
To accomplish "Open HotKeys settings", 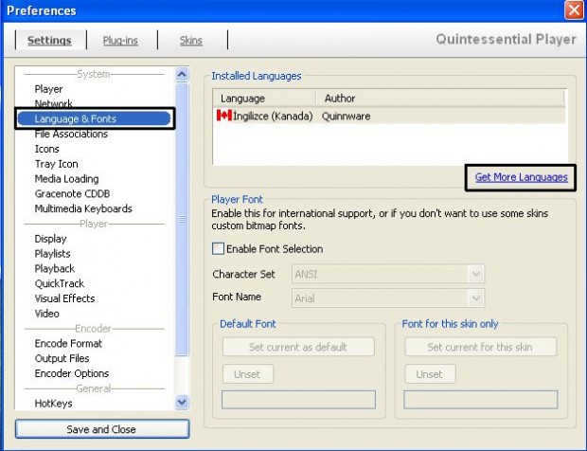I will point(53,404).
